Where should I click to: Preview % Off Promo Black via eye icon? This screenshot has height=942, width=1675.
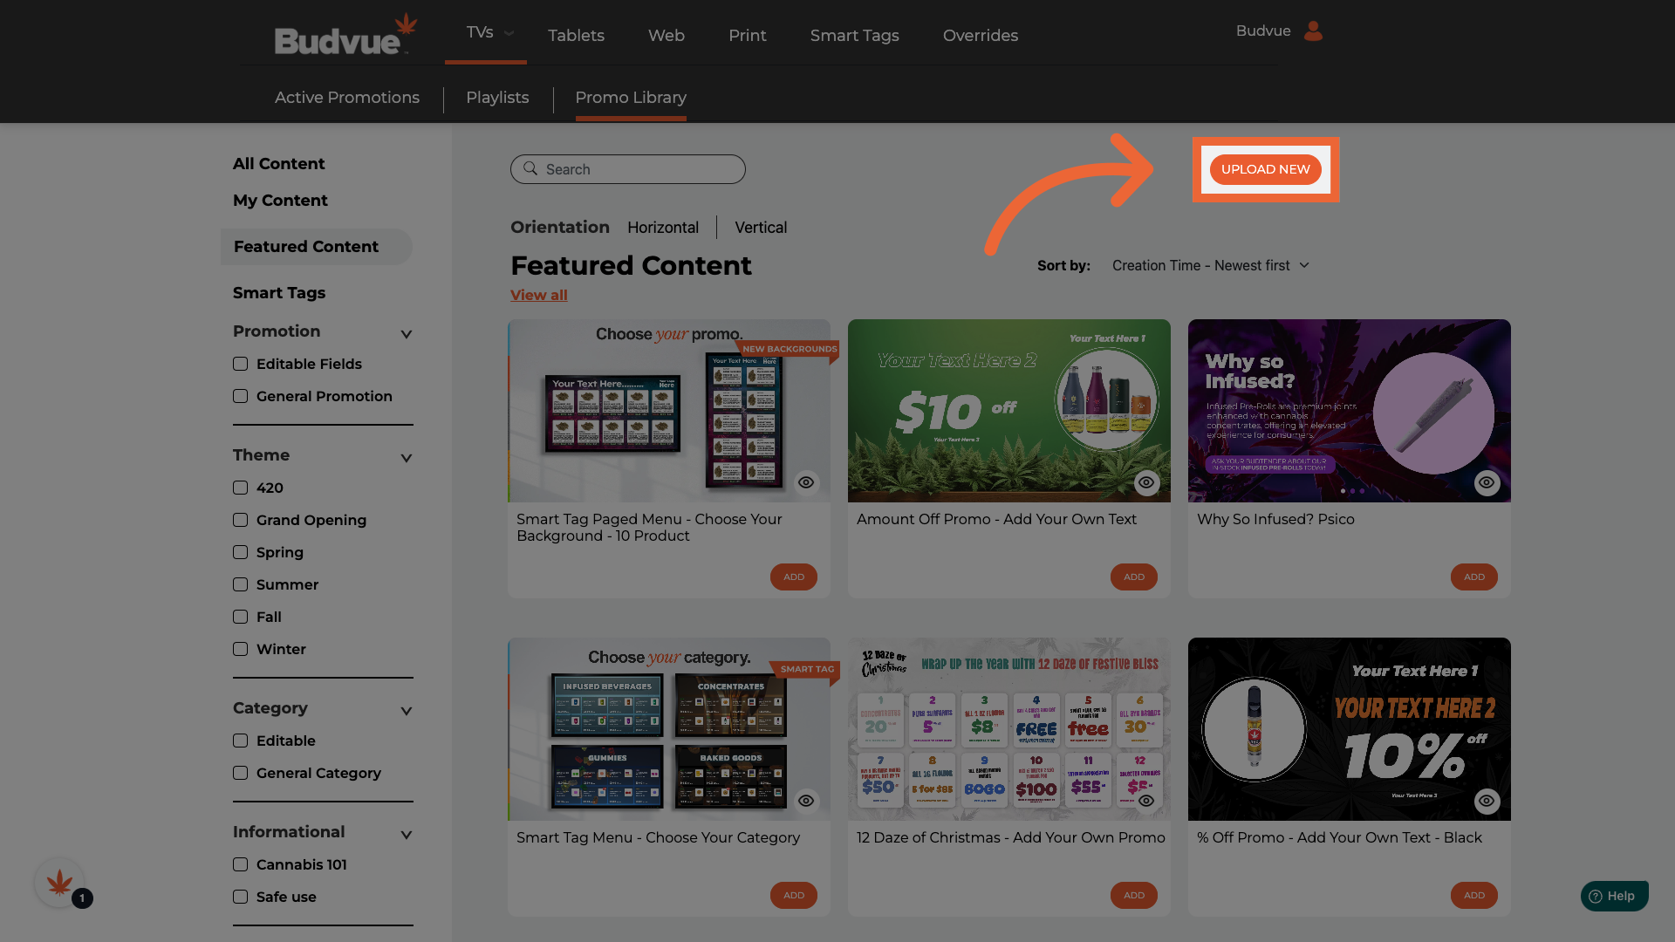pos(1487,801)
